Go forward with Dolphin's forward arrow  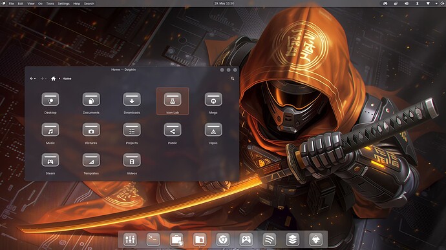click(x=42, y=79)
